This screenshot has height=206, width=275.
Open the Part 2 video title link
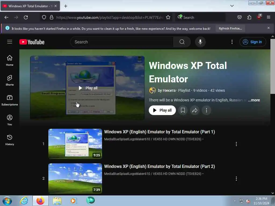tap(160, 166)
